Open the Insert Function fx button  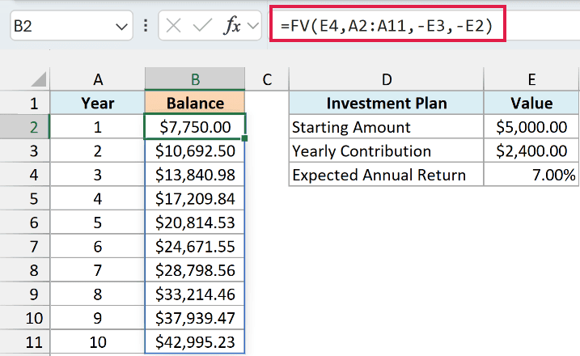232,26
